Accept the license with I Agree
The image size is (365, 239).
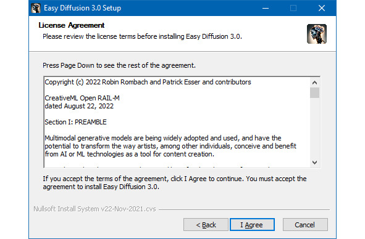252,225
